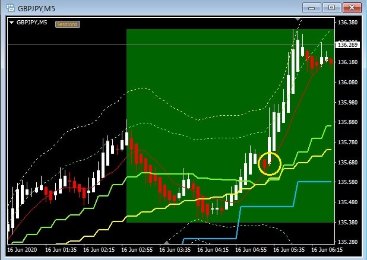Image resolution: width=367 pixels, height=260 pixels.
Task: Minimize the GBPJPY,M5 chart window
Action: 312,8
